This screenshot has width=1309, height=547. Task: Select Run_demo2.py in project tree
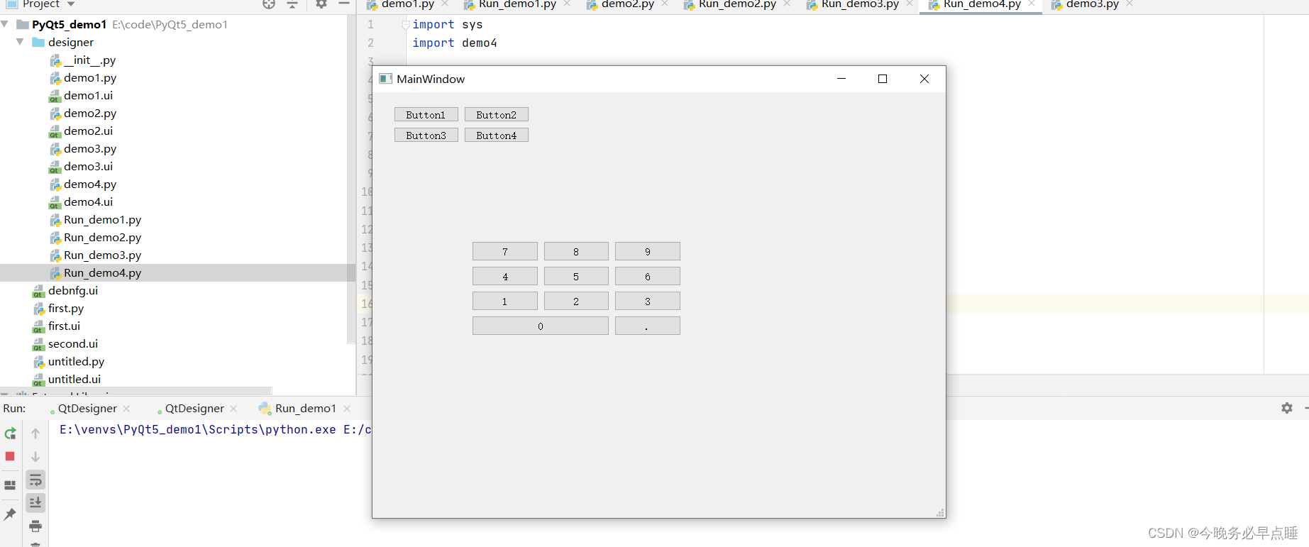96,238
